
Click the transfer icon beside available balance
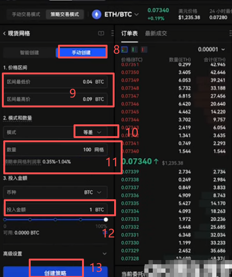(105, 233)
